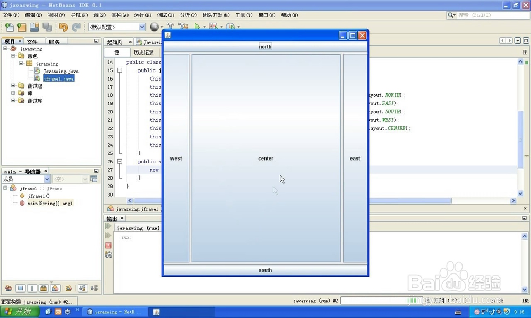531x318 pixels.
Task: Click the editor vertical scrollbar thumb
Action: 520,139
